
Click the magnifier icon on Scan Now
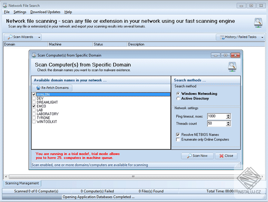pos(190,156)
